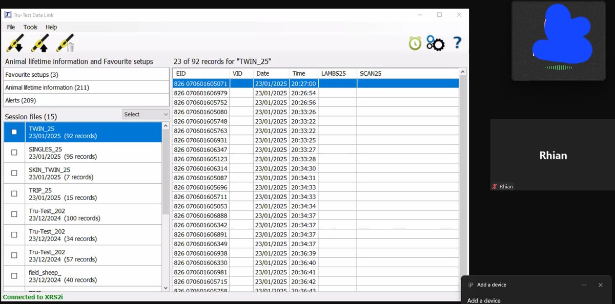
Task: Open the Help menu
Action: coord(51,27)
